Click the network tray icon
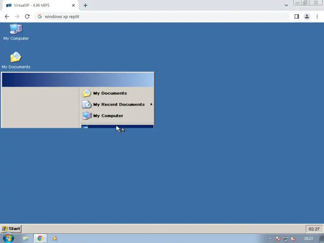The image size is (324, 243). coord(285,239)
